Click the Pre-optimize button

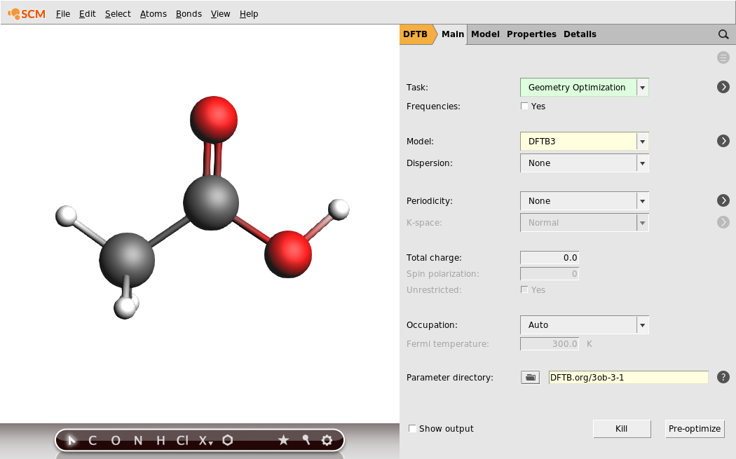695,428
